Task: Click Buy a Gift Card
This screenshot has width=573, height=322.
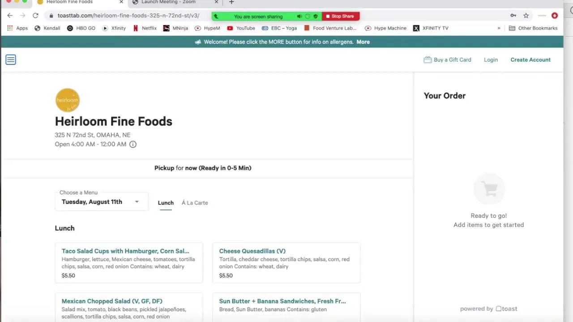Action: click(447, 60)
